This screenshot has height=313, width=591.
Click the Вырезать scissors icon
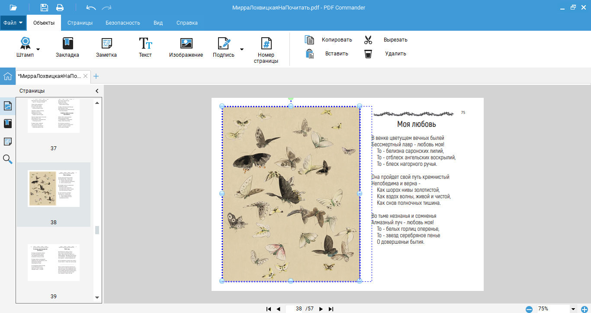click(368, 40)
